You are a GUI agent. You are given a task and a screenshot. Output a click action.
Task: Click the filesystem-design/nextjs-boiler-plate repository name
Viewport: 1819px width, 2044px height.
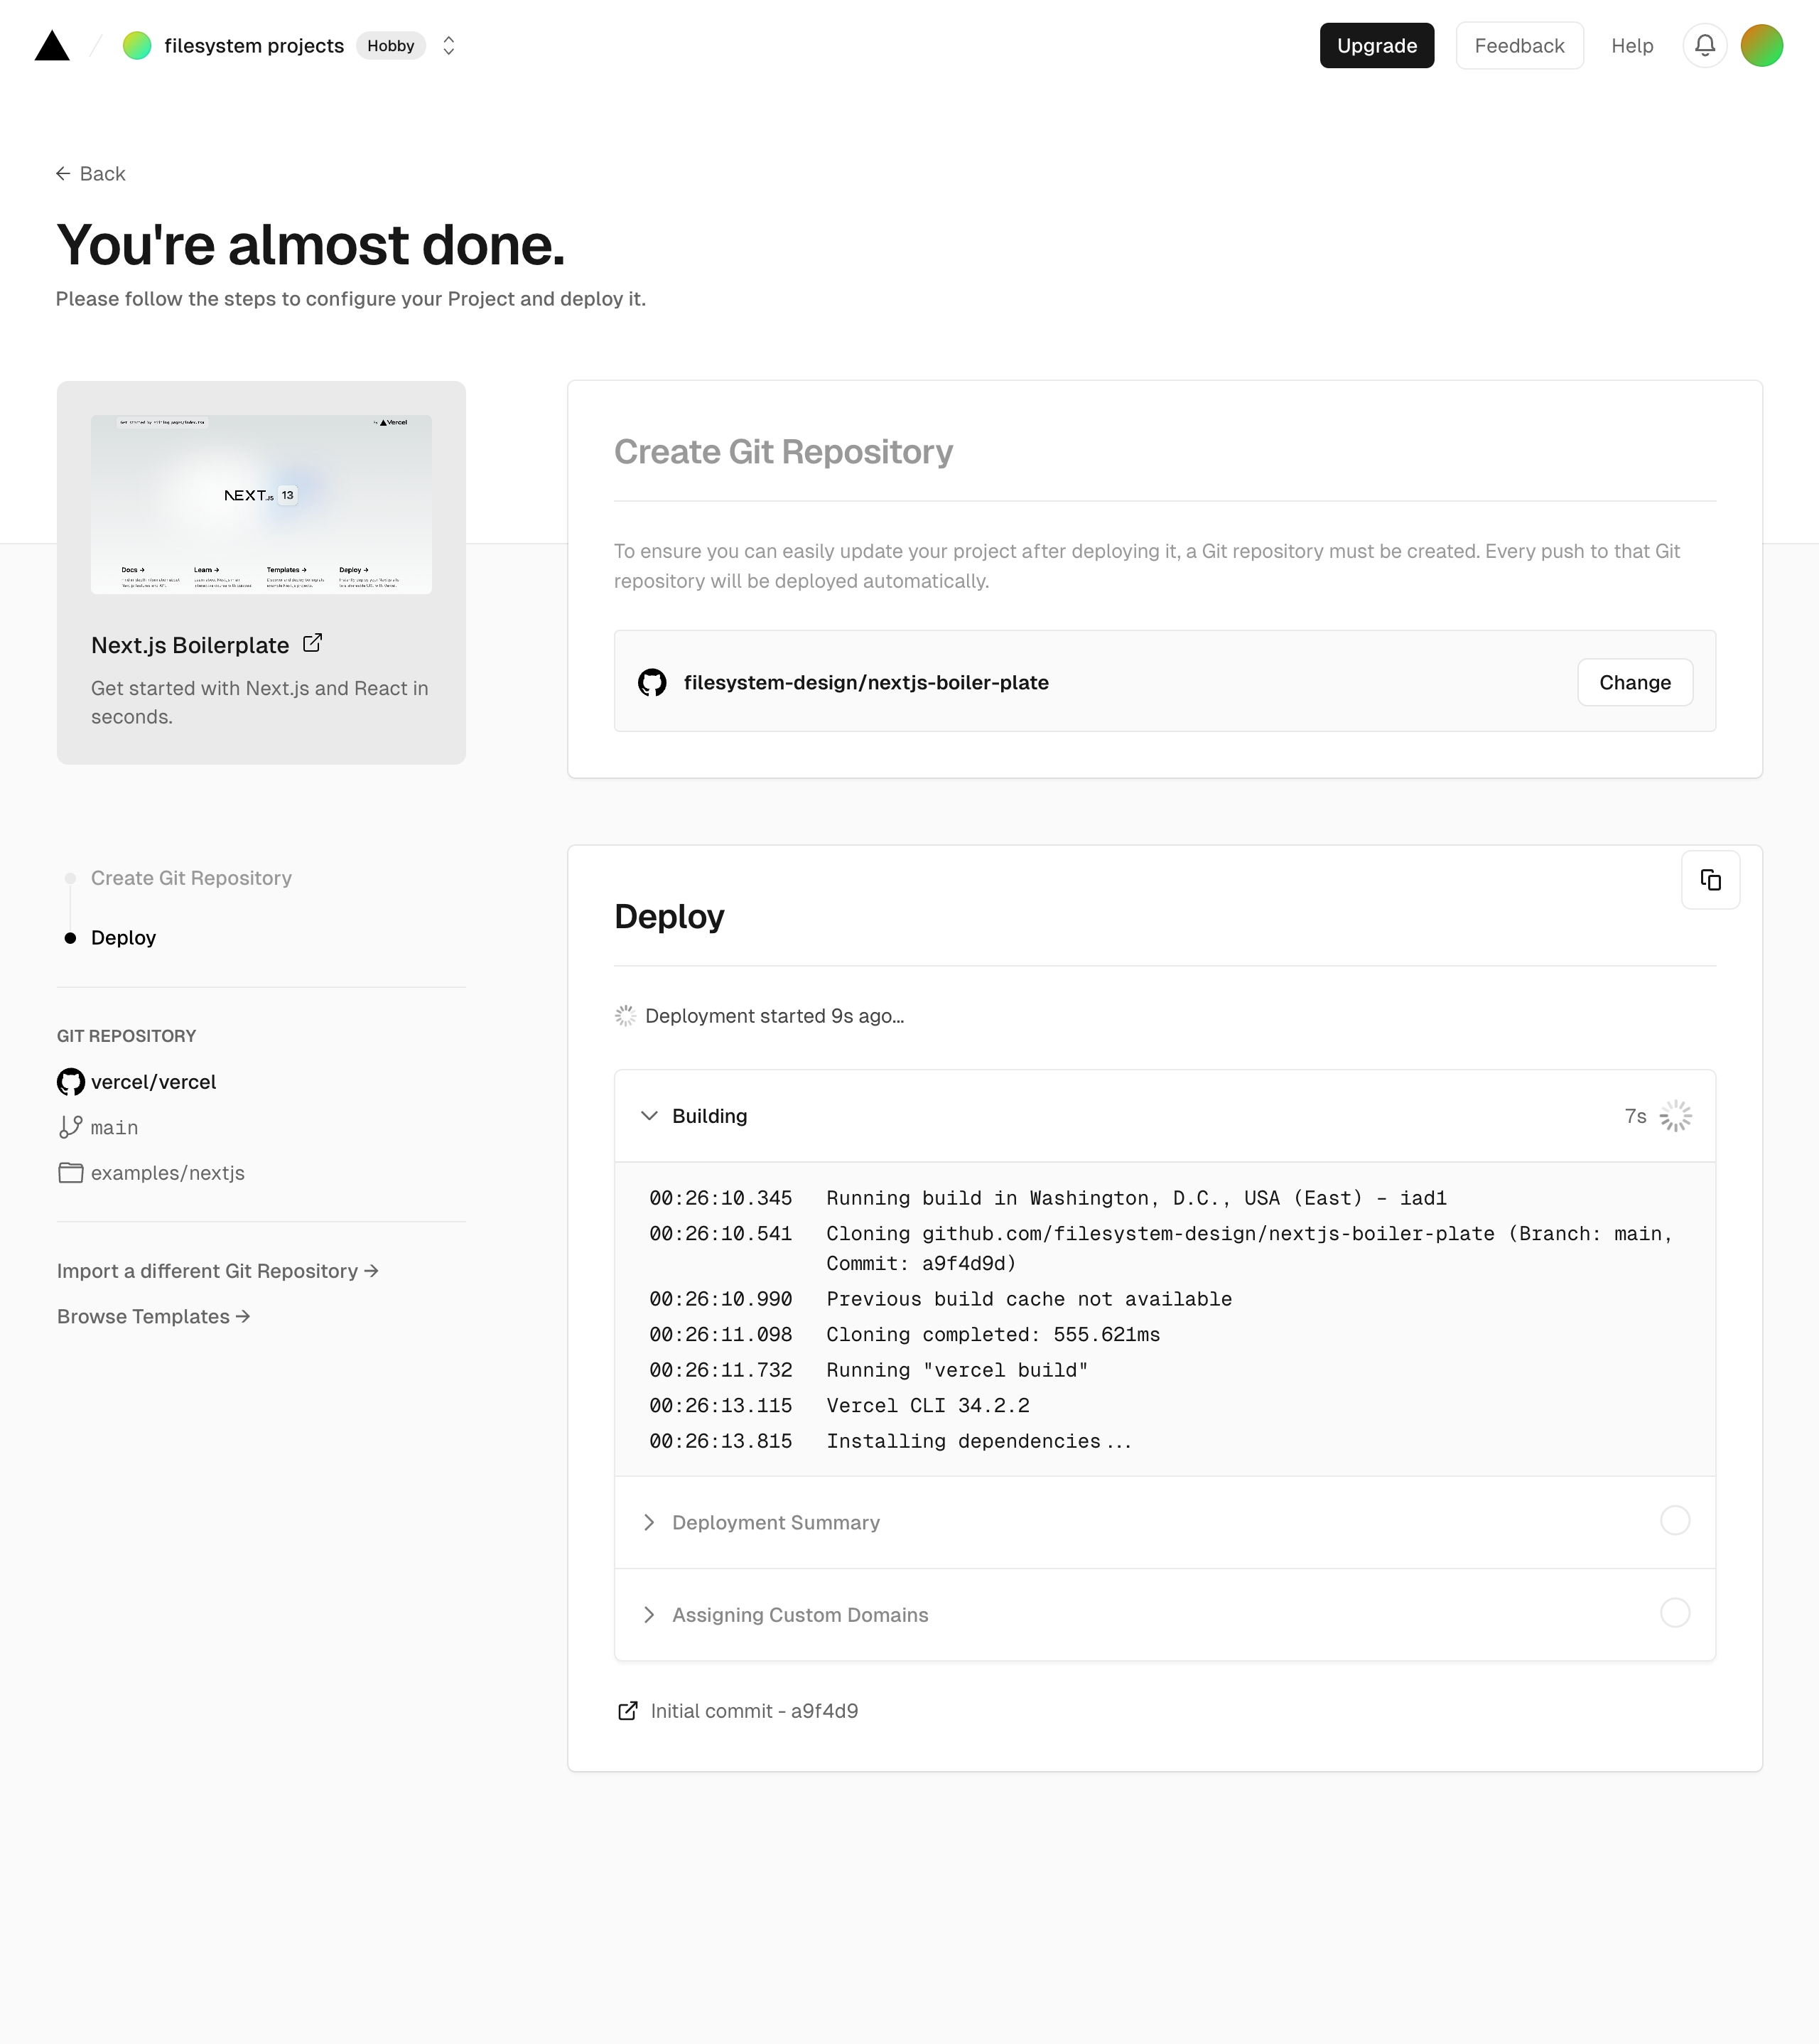(x=866, y=683)
